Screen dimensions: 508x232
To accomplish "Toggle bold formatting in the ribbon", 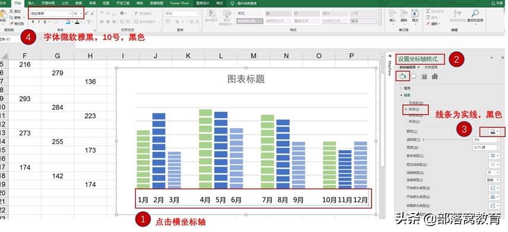I will pyautogui.click(x=33, y=22).
